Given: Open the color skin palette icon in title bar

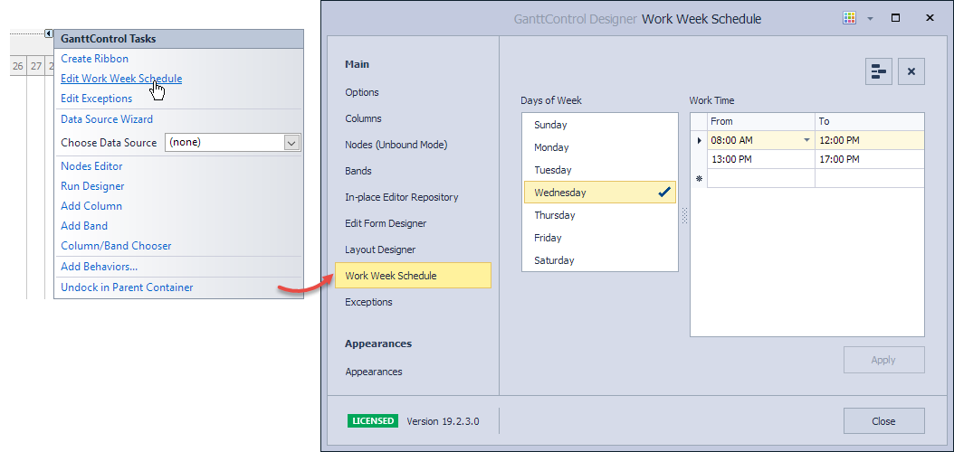Looking at the screenshot, I should pyautogui.click(x=849, y=18).
